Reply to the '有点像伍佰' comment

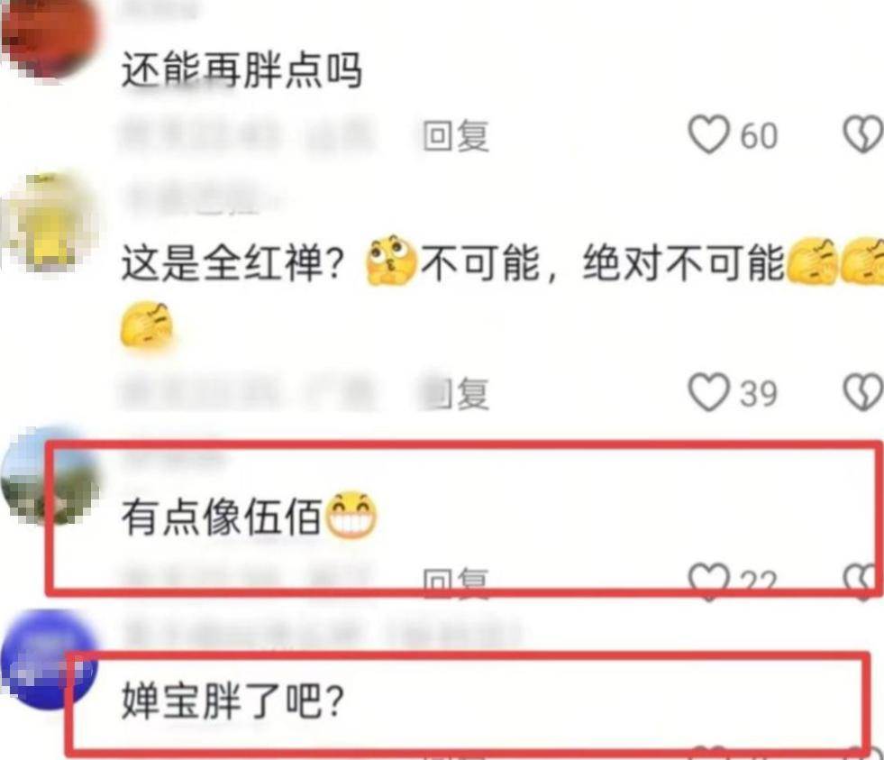[x=456, y=581]
